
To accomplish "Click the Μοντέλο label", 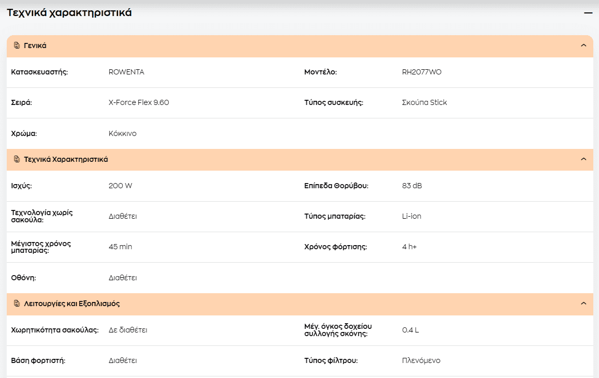I will point(320,72).
